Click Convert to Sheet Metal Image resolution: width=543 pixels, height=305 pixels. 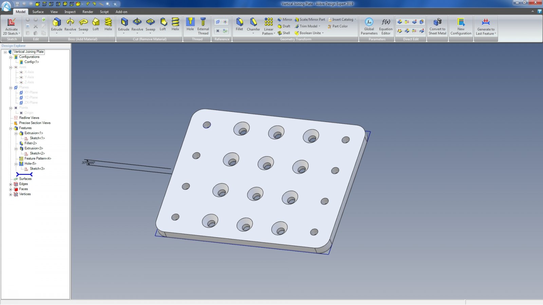point(437,23)
